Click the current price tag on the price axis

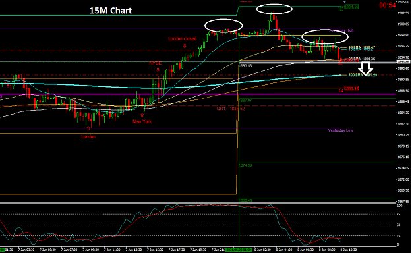[x=403, y=62]
